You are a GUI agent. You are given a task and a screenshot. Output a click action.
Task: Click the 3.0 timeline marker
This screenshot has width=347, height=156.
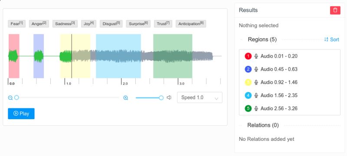tap(182, 84)
